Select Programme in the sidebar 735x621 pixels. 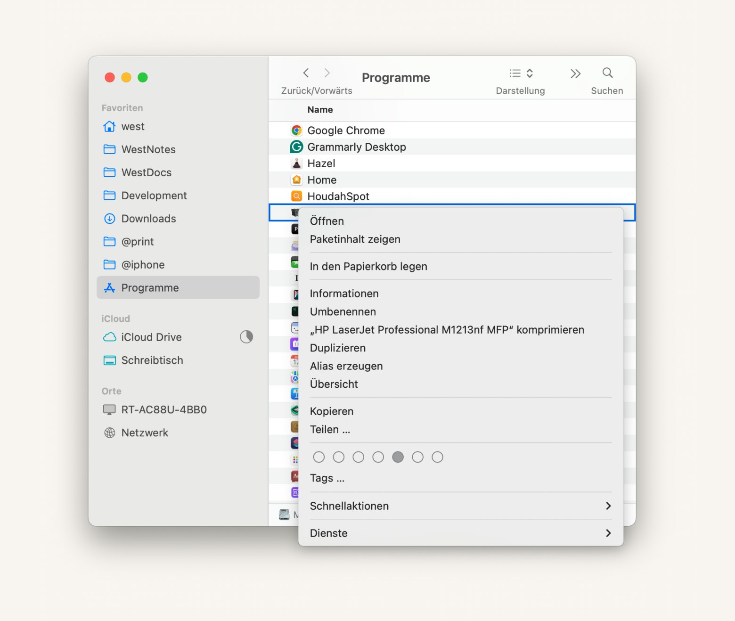click(x=178, y=288)
